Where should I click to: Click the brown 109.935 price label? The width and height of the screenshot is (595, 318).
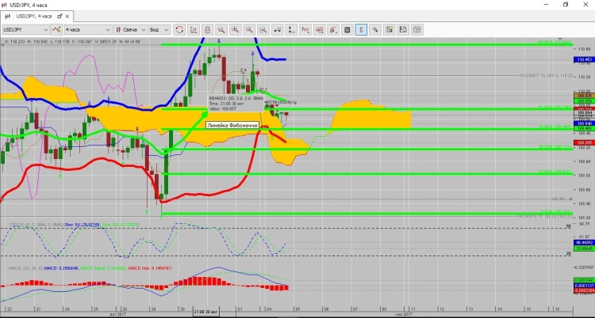(584, 97)
